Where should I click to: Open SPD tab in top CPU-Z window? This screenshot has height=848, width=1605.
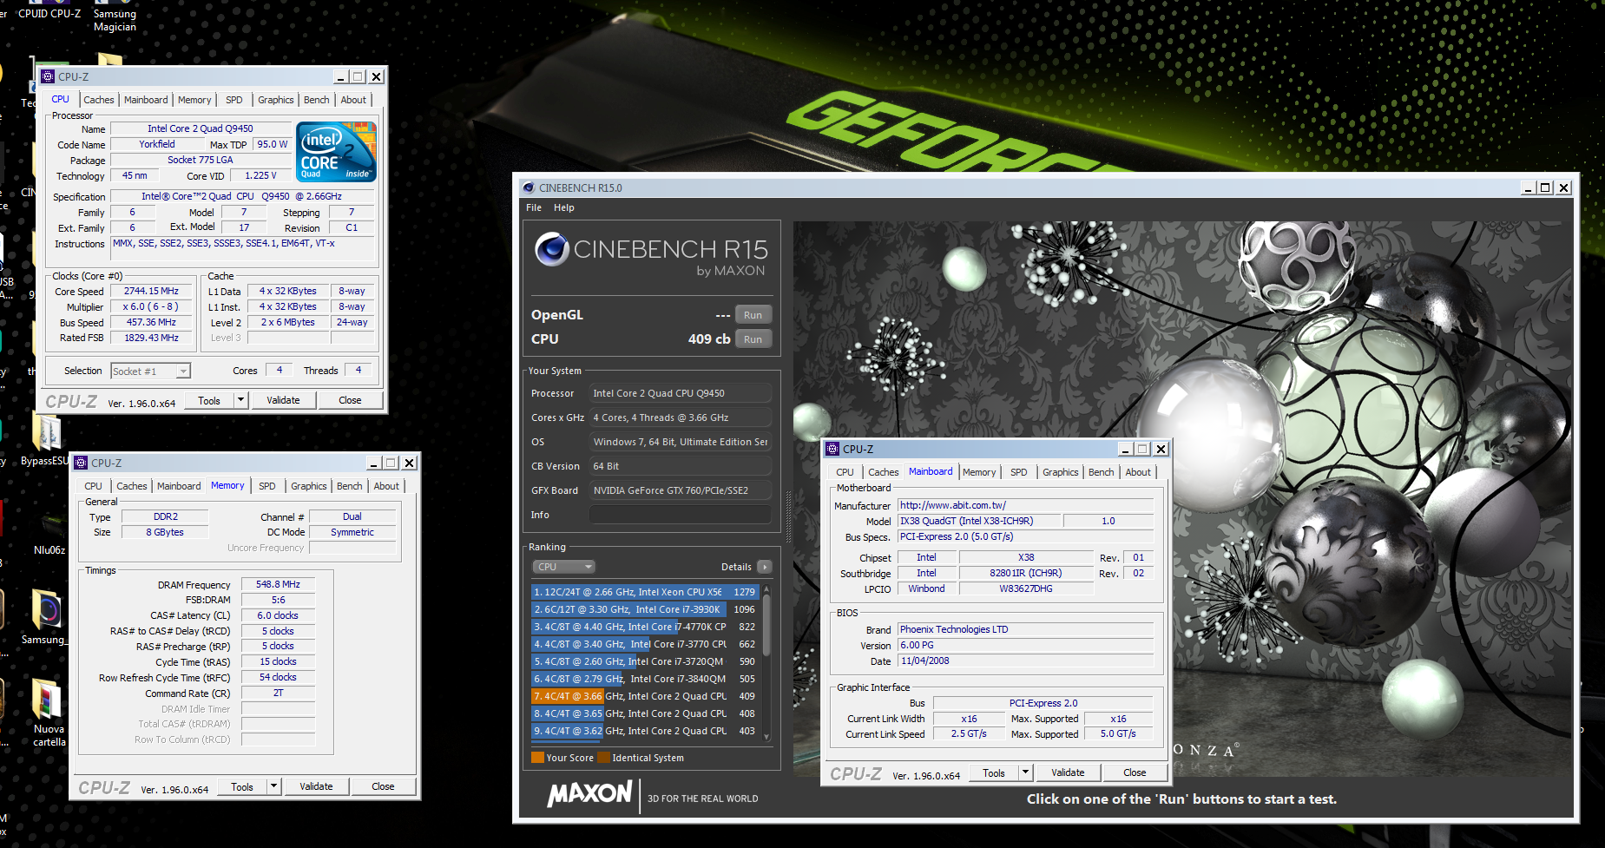234,100
